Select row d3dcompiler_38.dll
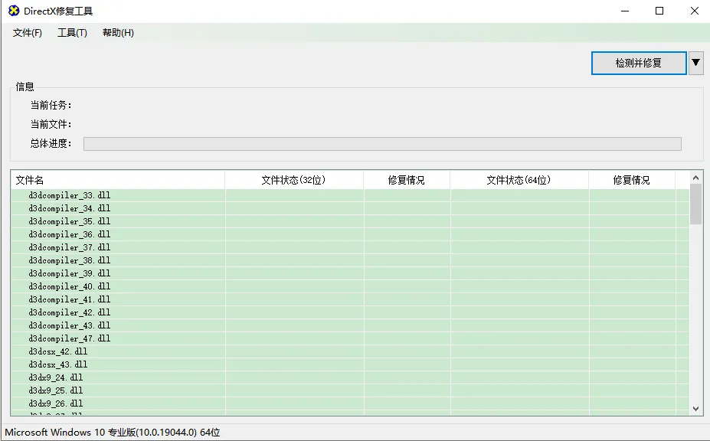This screenshot has height=441, width=710. point(350,260)
